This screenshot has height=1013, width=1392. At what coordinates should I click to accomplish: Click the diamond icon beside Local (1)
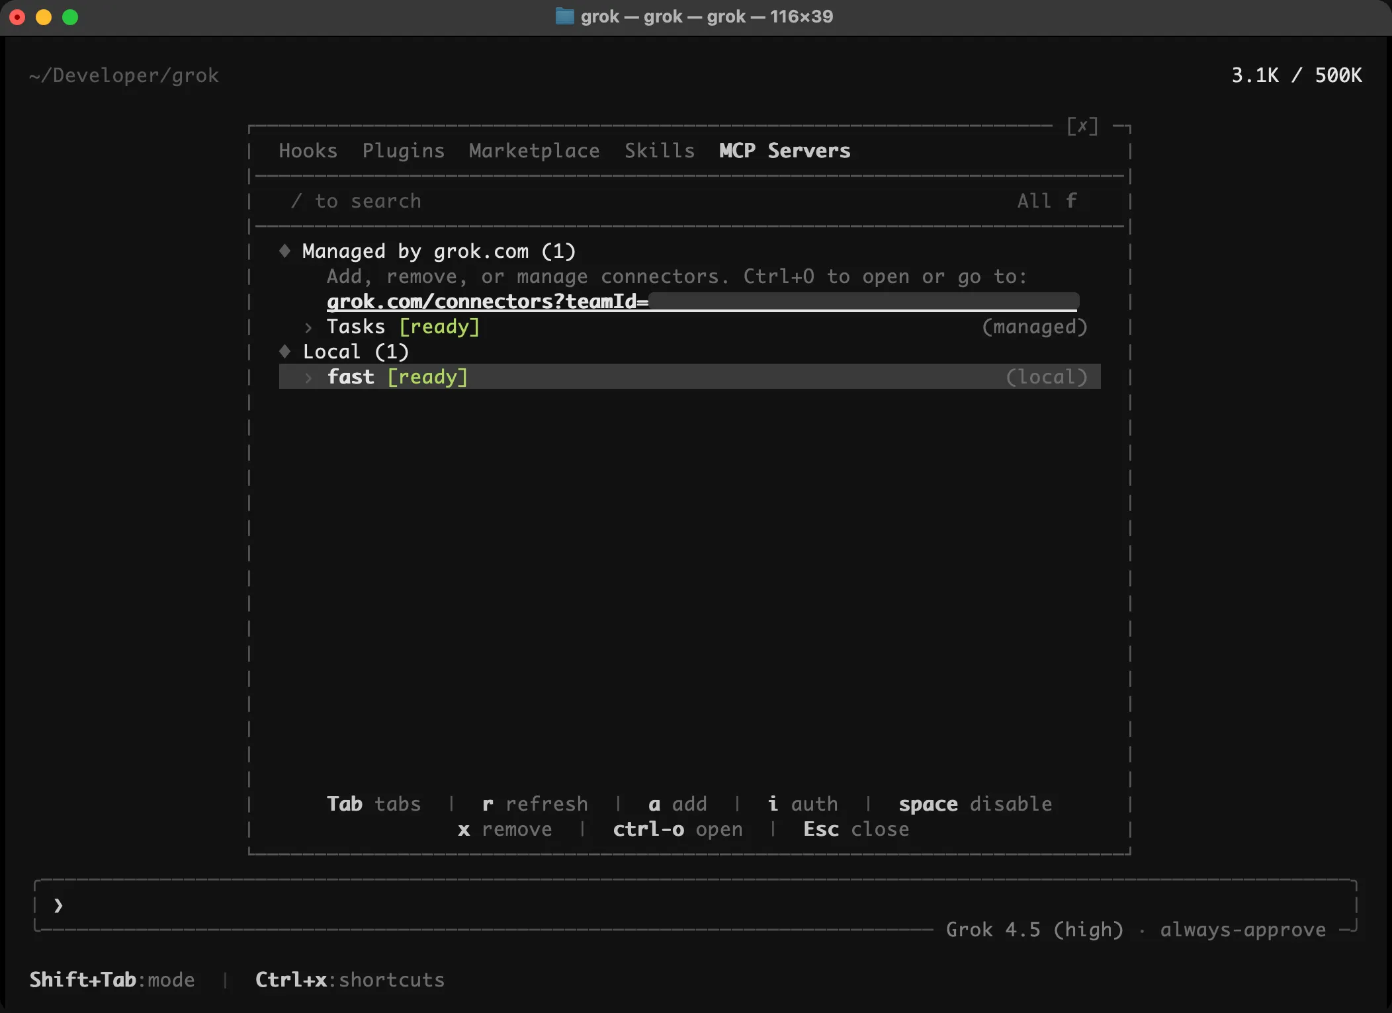pos(284,351)
